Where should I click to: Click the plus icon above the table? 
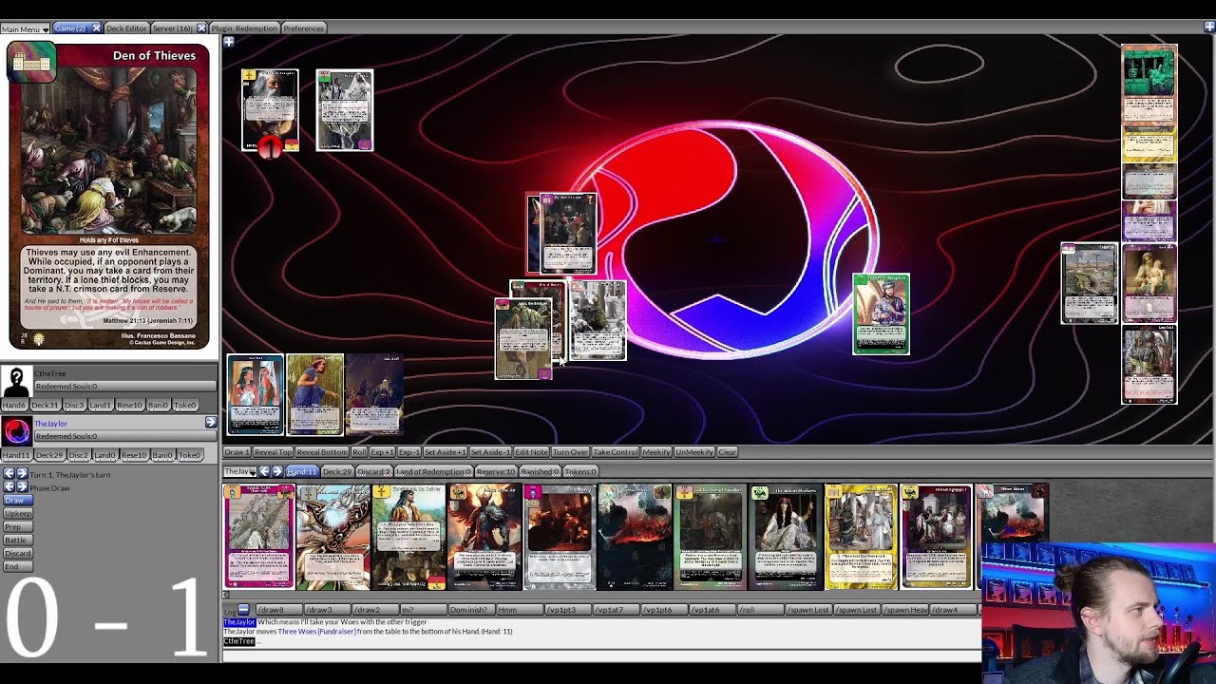pos(229,42)
